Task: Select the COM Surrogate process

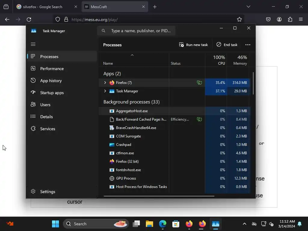Action: [x=174, y=136]
